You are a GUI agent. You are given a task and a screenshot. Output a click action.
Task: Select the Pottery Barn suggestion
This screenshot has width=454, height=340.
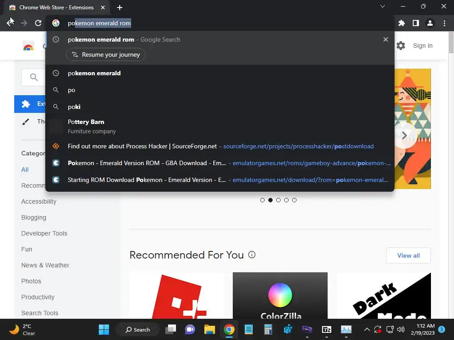click(x=220, y=126)
